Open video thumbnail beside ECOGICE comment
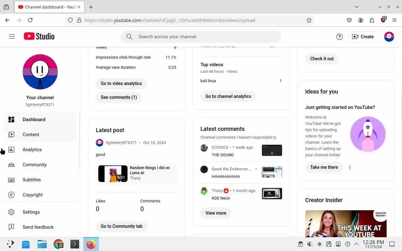This screenshot has height=251, width=402. pos(272,150)
